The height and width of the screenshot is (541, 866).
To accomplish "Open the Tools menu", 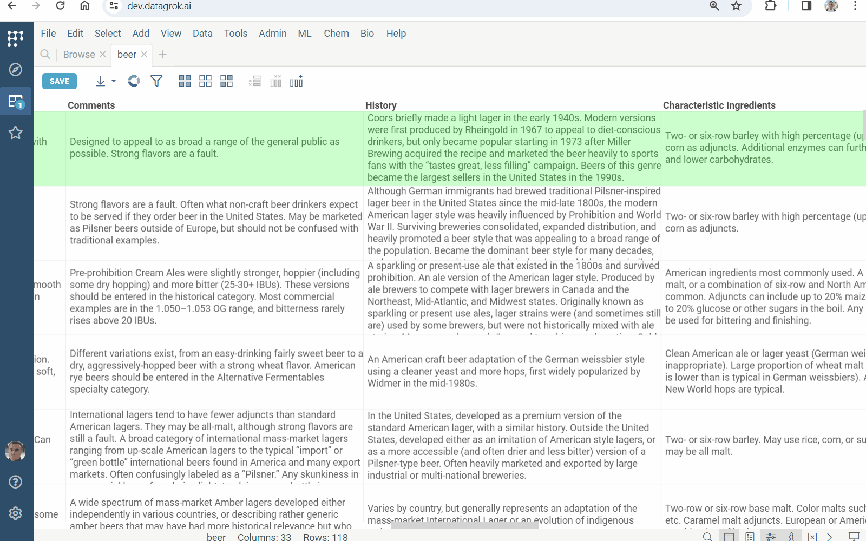I will (x=235, y=34).
